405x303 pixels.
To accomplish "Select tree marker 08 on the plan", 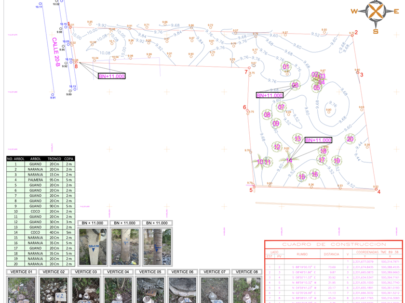I will coord(267,114).
